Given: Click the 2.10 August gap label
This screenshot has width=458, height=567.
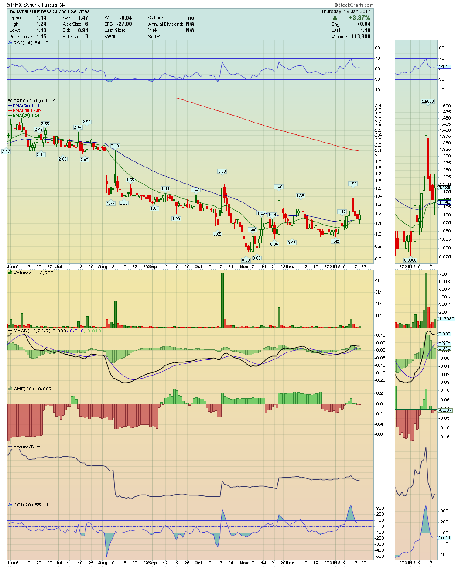Looking at the screenshot, I should click(115, 146).
